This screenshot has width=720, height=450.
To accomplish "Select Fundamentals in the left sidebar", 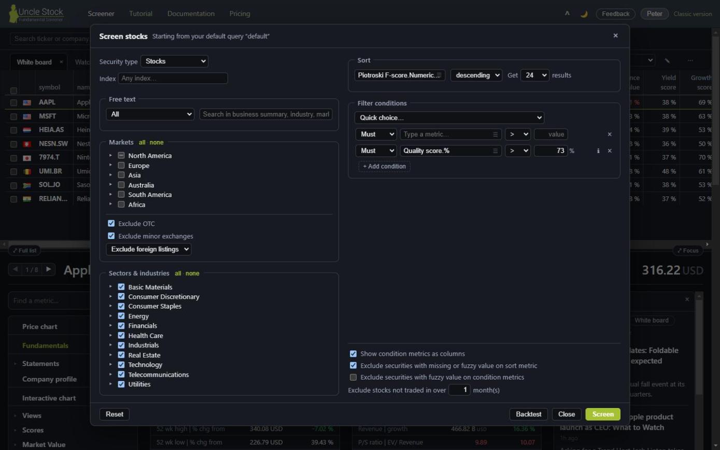I will coord(45,345).
